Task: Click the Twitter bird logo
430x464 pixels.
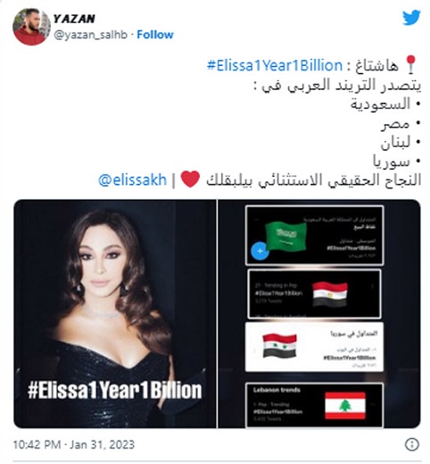Action: [411, 18]
